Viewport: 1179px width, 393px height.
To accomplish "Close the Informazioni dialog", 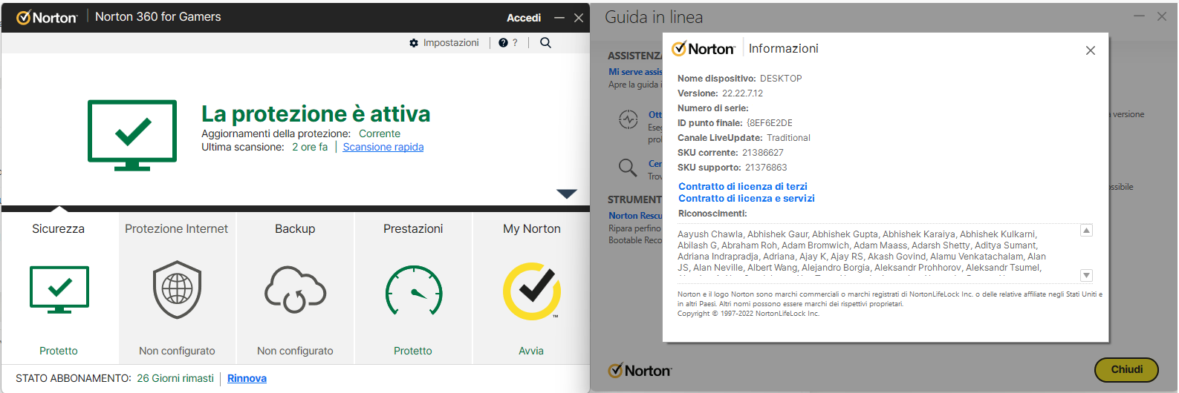I will [1091, 50].
